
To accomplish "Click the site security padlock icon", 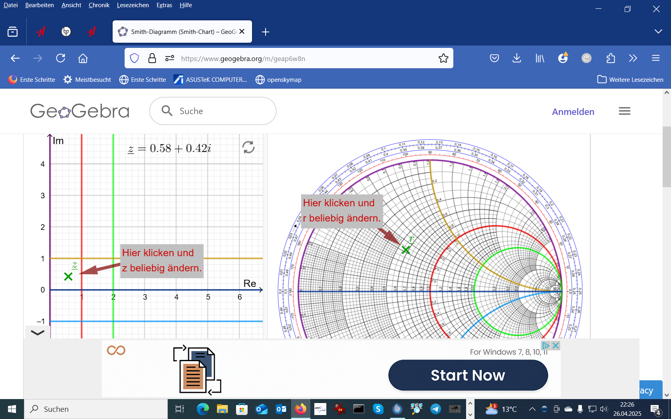I will point(152,58).
